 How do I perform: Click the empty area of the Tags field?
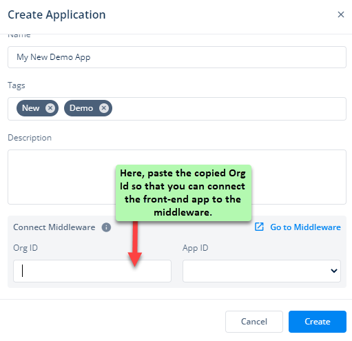pos(227,109)
